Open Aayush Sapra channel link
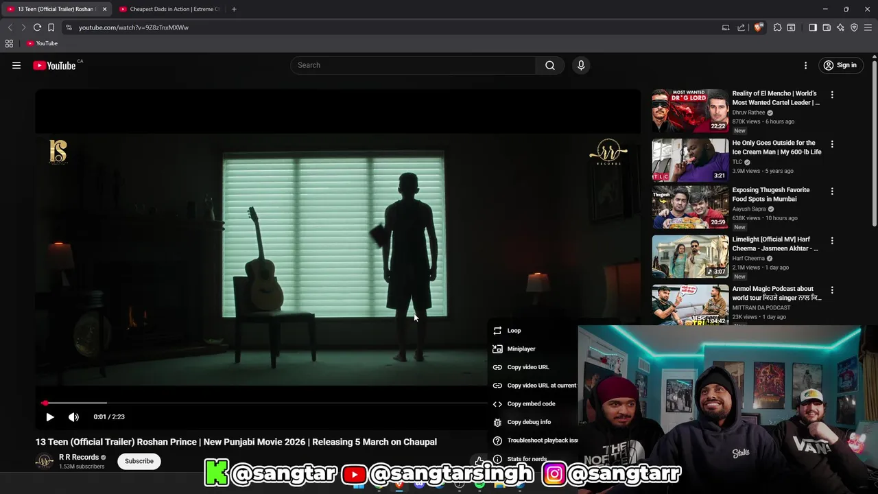The image size is (878, 494). click(749, 209)
